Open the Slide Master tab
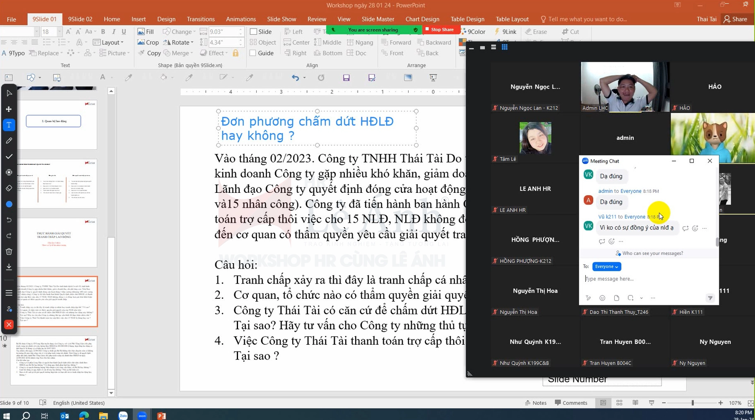Screen dimensions: 755x420 pyautogui.click(x=377, y=19)
